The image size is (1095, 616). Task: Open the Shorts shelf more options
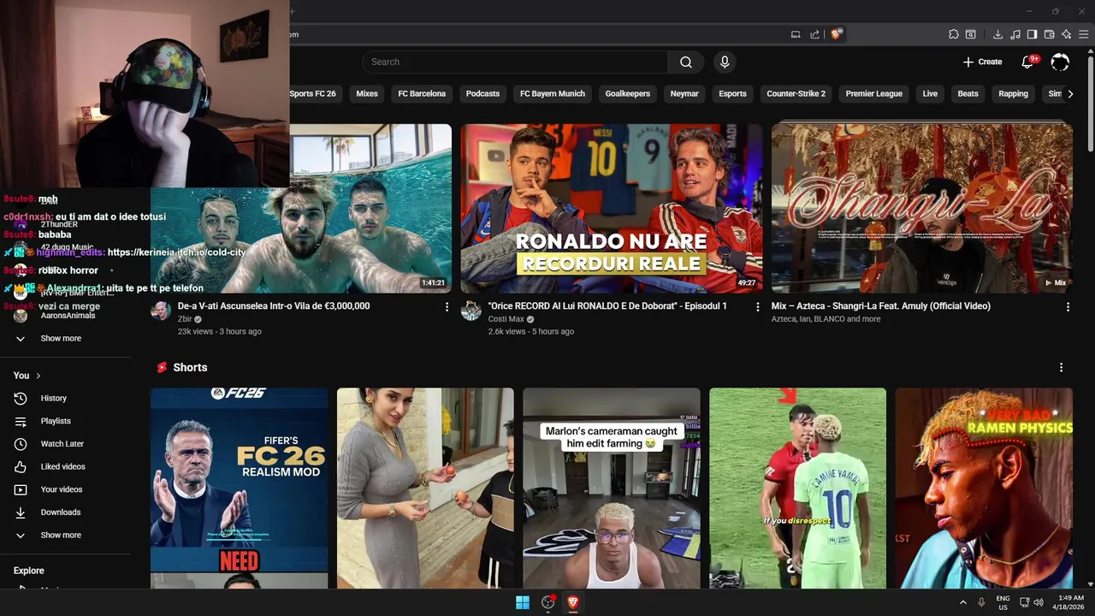coord(1061,367)
